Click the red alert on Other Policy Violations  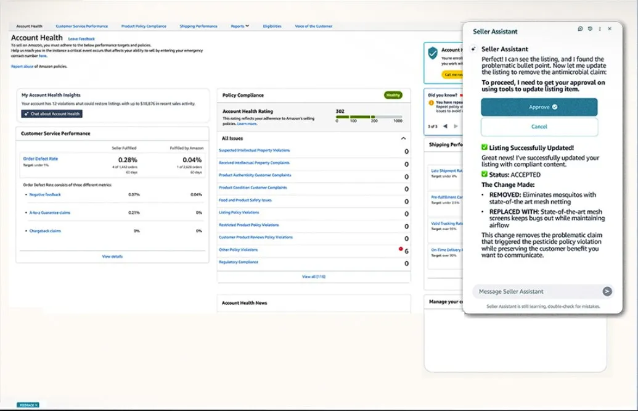tap(401, 249)
